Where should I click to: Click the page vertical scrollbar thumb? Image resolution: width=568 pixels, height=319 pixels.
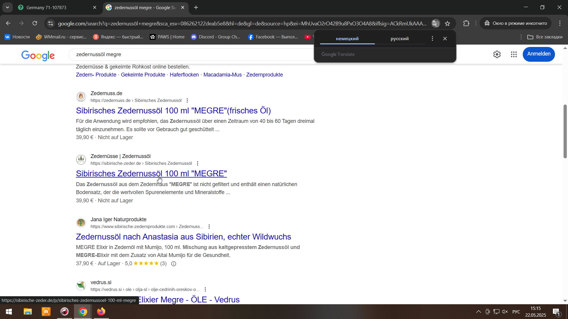(x=565, y=131)
